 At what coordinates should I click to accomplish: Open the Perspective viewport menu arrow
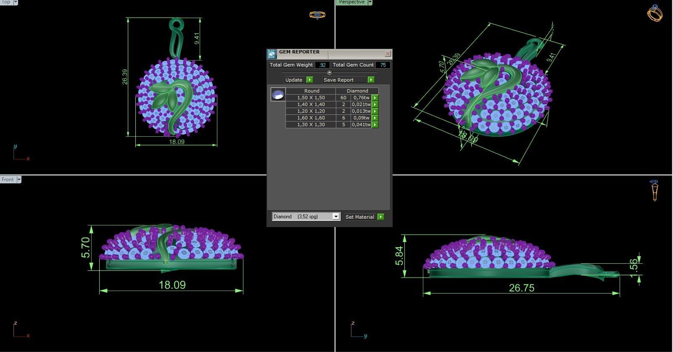(x=370, y=2)
